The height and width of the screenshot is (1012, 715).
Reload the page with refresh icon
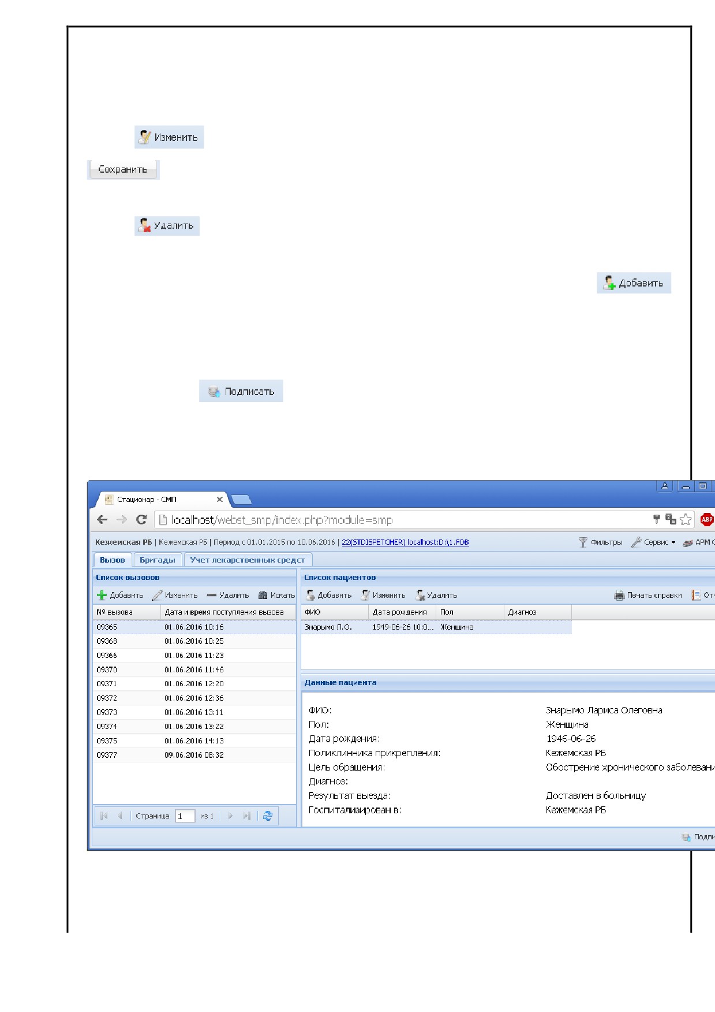point(141,520)
